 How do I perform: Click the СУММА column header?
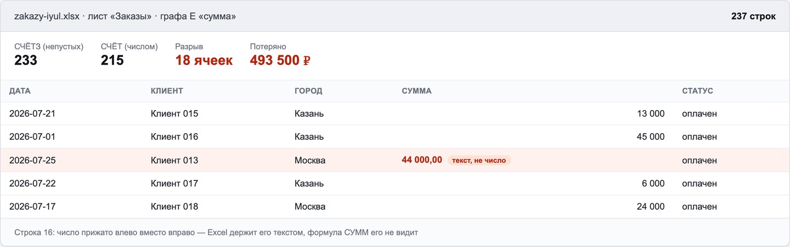(416, 91)
